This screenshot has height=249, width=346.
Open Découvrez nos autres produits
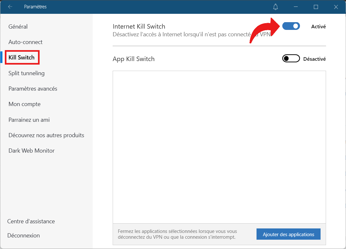tap(46, 135)
